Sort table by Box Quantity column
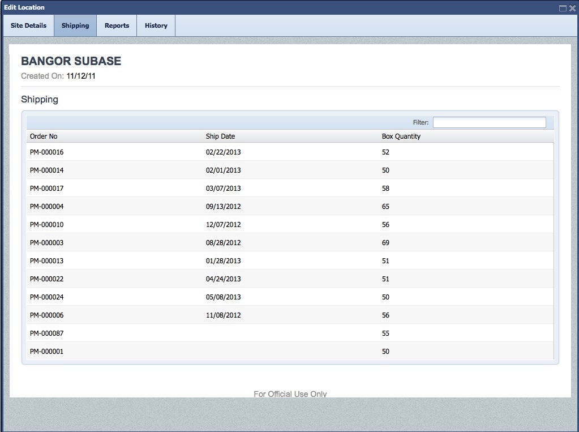The image size is (579, 432). pos(401,136)
